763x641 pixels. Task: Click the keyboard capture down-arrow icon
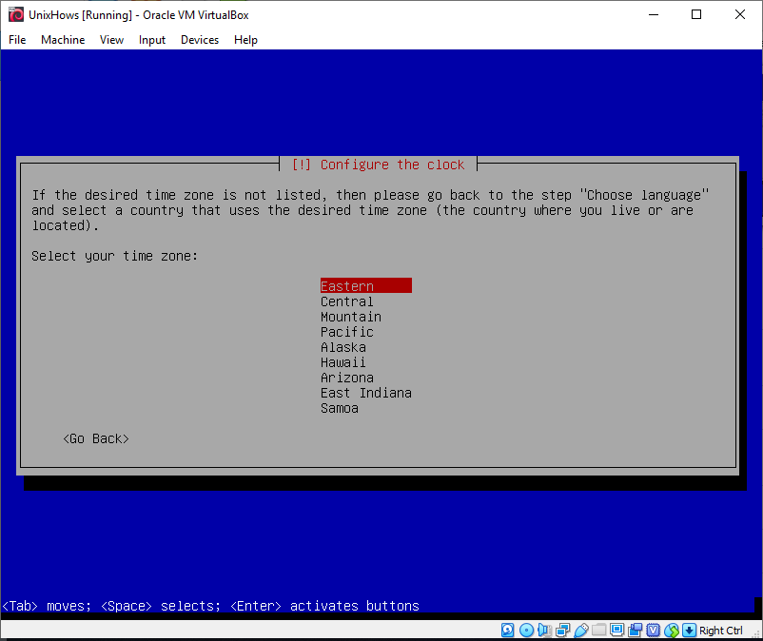pos(689,631)
